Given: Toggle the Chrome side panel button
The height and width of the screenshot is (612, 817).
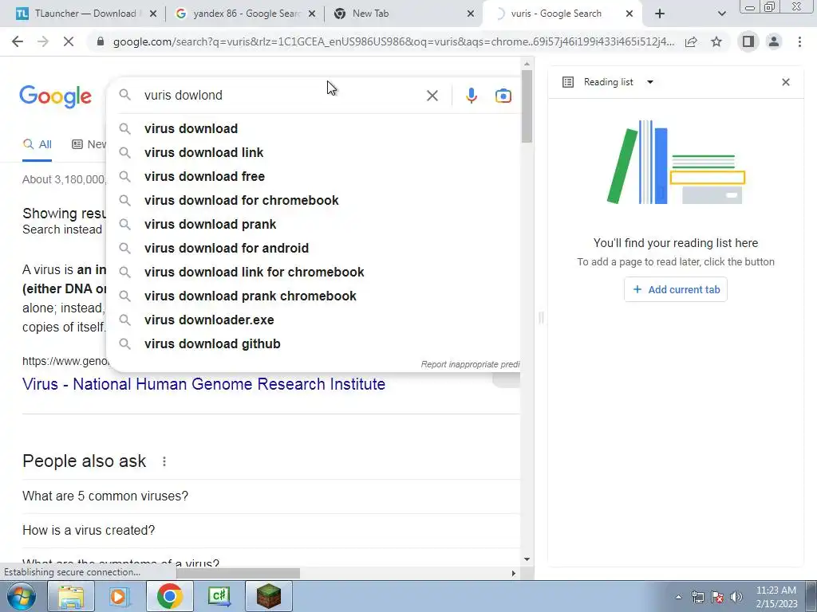Looking at the screenshot, I should coord(748,41).
